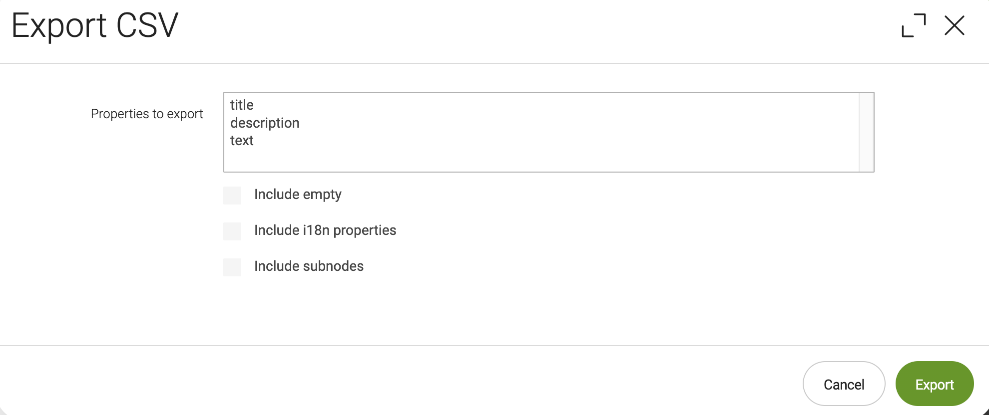This screenshot has height=415, width=989.
Task: Click the Include i18n properties label
Action: click(325, 231)
